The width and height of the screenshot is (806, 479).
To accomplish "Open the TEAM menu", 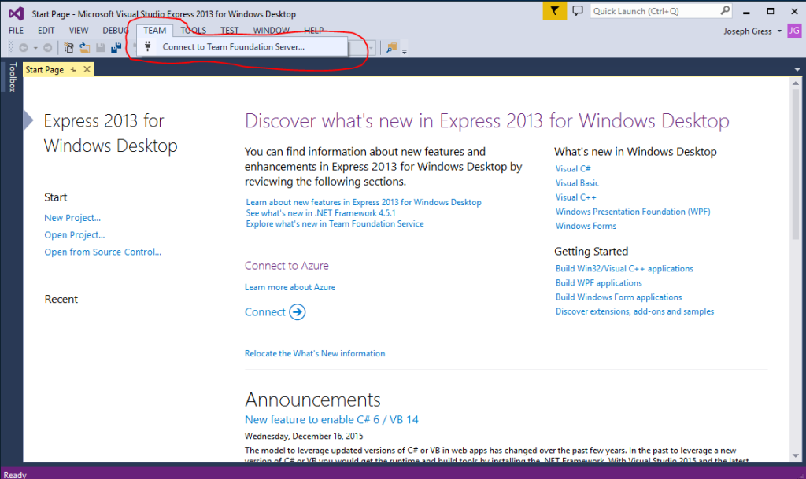I will coord(154,30).
